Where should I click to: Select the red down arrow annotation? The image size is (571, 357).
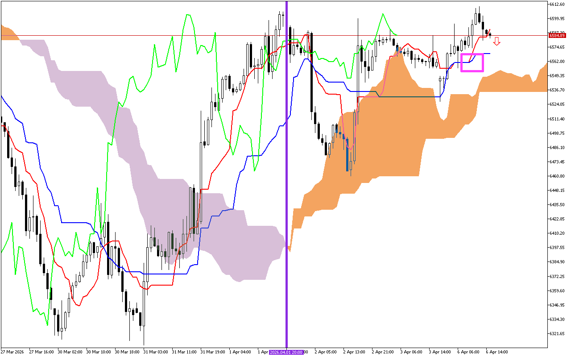coord(497,42)
